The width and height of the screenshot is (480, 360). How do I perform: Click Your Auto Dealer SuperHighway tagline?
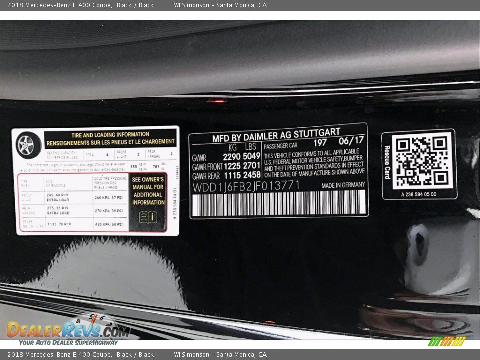coord(68,343)
